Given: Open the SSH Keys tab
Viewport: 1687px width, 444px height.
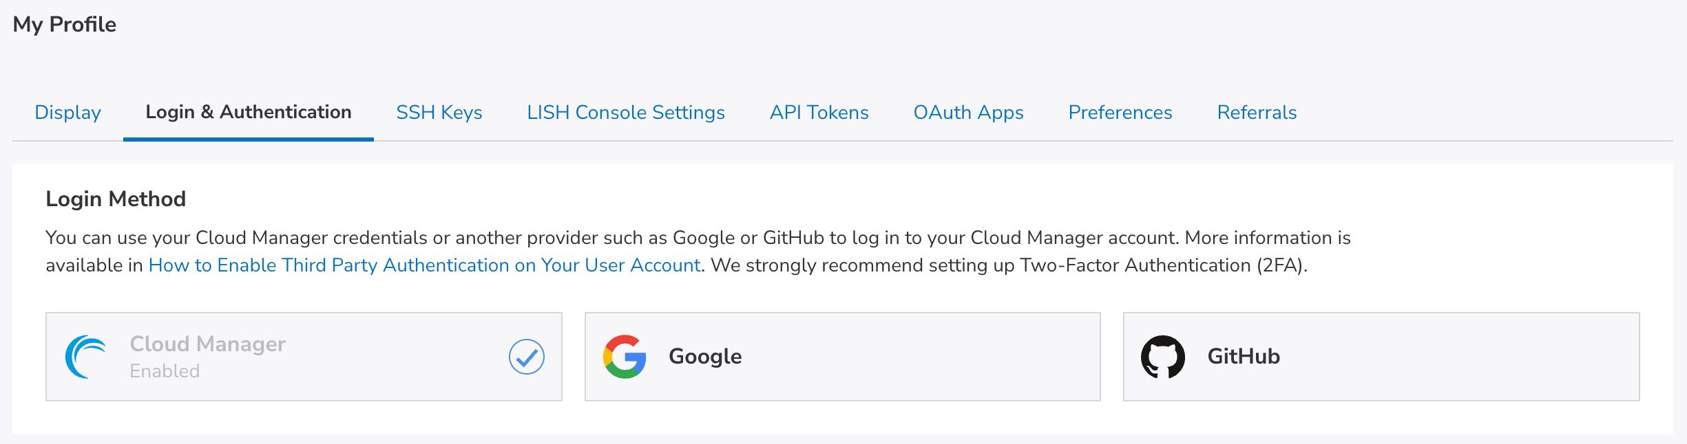Looking at the screenshot, I should pos(439,112).
